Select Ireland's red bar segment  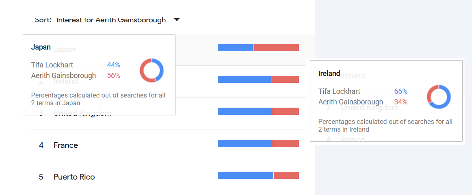click(285, 80)
